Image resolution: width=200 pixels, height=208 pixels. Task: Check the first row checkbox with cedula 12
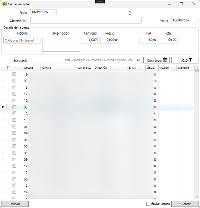point(15,74)
